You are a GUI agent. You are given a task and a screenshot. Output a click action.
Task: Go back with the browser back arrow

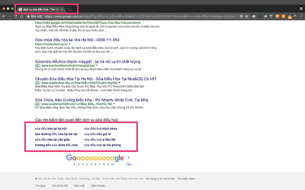[x=4, y=17]
